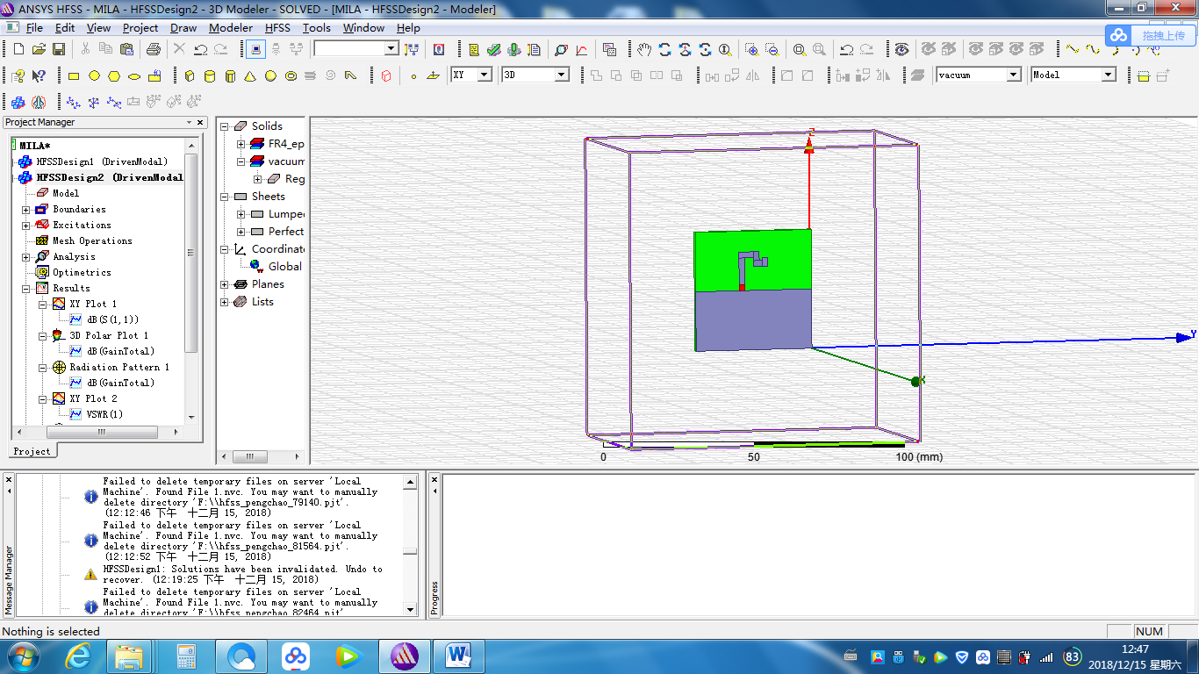The height and width of the screenshot is (674, 1199).
Task: Click the Zoom Out magnifier icon
Action: coord(772,49)
